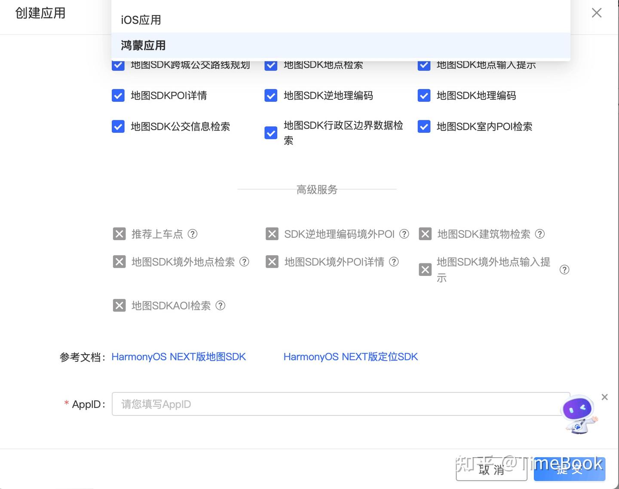Uncheck 地图SDK公交信息检索
619x489 pixels.
118,126
